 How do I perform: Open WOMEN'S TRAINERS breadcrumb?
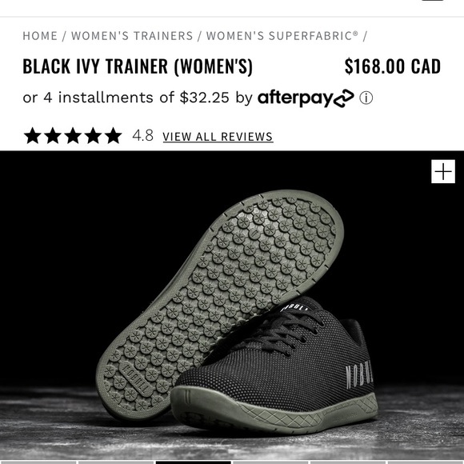[132, 36]
